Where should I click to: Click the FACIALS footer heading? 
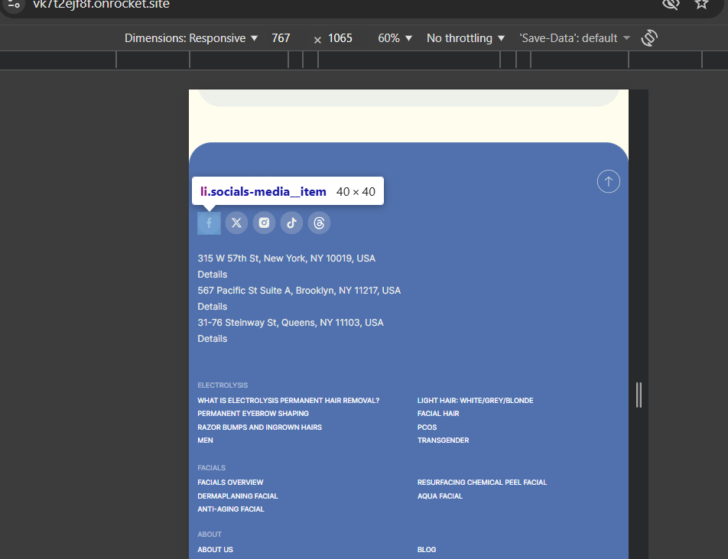(211, 468)
